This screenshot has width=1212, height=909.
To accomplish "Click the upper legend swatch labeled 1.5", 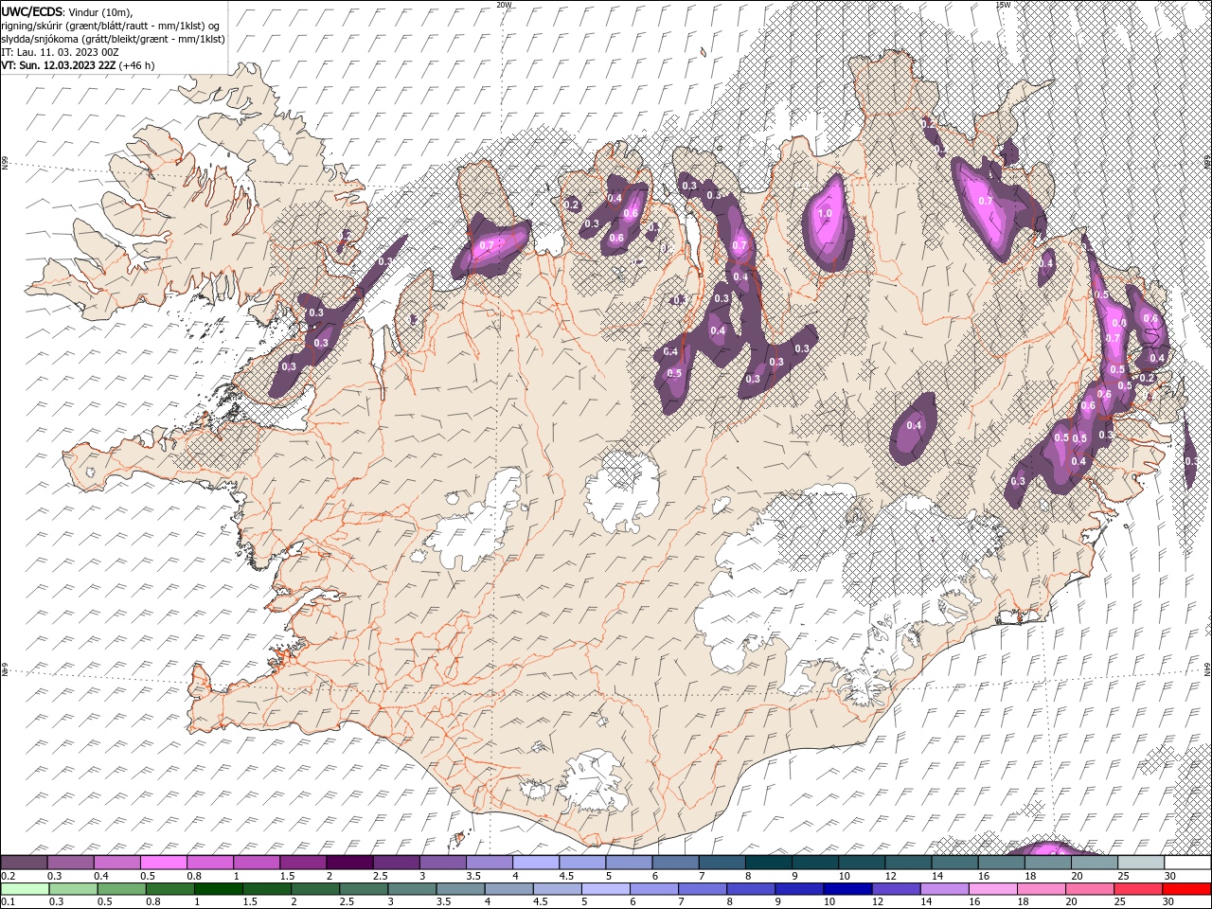I will point(302,862).
